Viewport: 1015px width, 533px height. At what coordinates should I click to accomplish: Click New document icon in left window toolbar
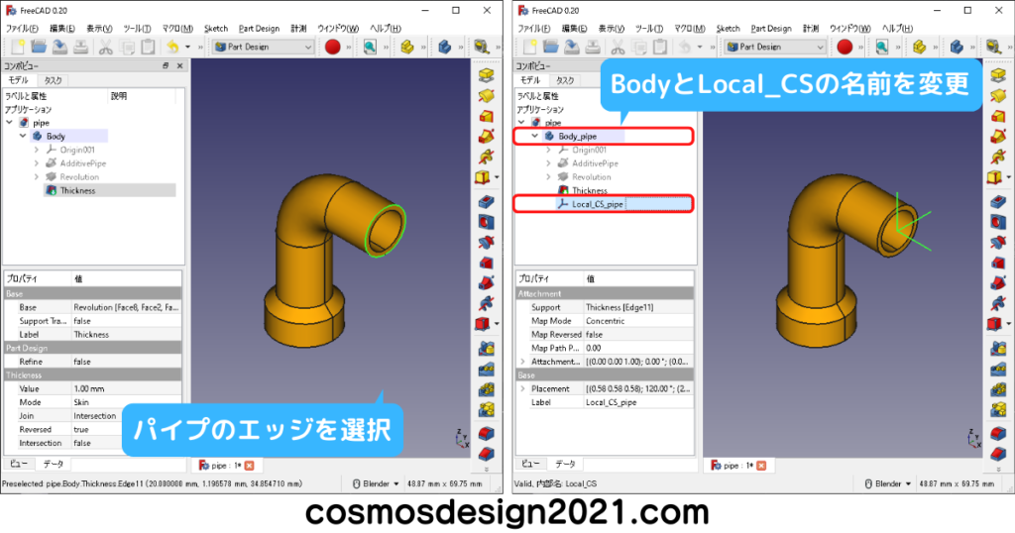(x=18, y=47)
